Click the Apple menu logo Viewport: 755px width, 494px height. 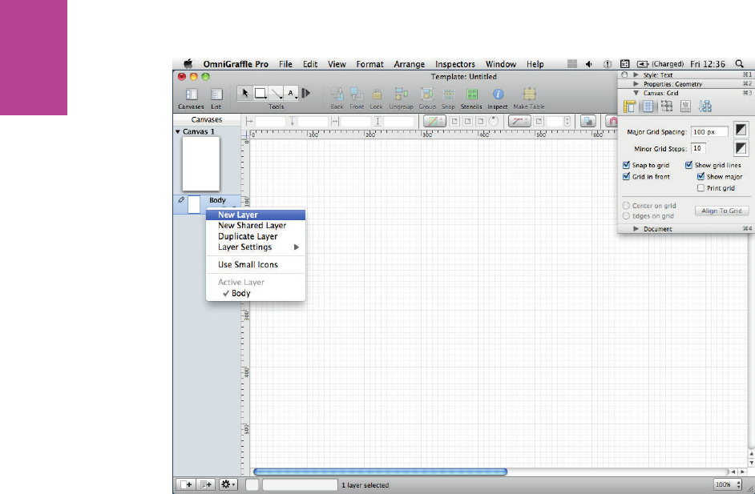pyautogui.click(x=188, y=63)
